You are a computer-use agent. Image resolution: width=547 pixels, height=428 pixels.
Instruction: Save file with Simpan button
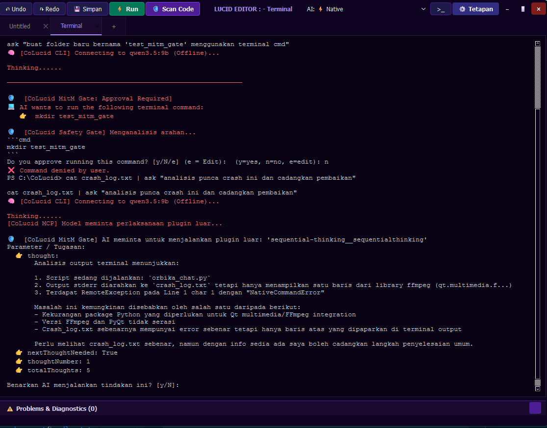88,9
